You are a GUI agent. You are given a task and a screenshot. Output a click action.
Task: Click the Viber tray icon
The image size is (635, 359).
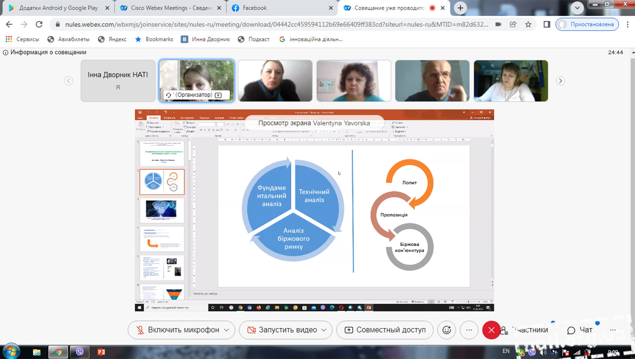tap(532, 352)
